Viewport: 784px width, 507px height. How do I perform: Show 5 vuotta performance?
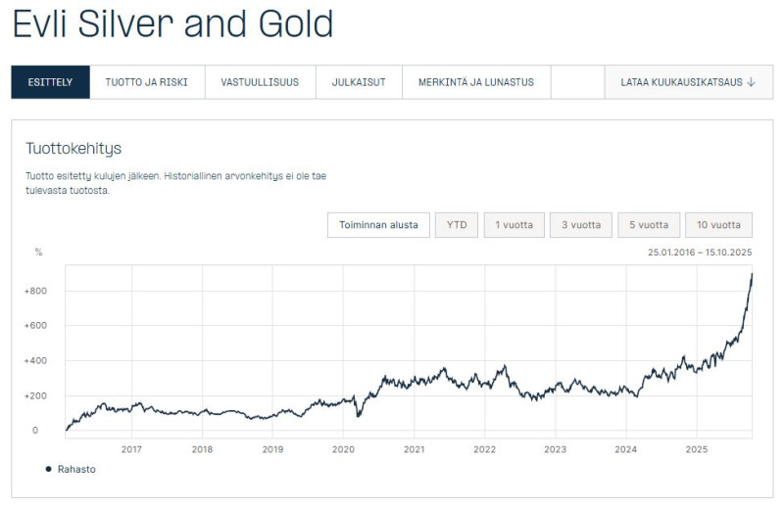click(x=649, y=225)
